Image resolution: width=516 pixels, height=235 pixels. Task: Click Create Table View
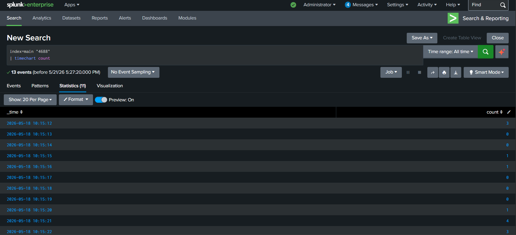coord(462,38)
